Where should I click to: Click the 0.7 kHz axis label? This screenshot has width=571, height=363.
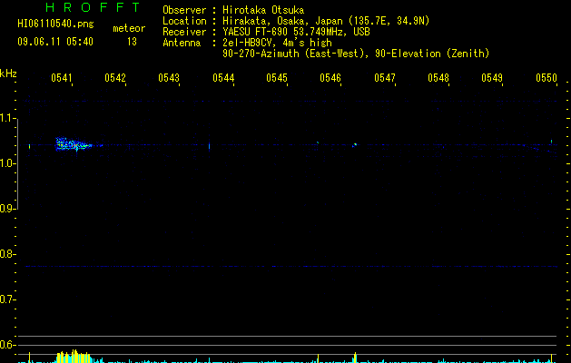coord(7,299)
